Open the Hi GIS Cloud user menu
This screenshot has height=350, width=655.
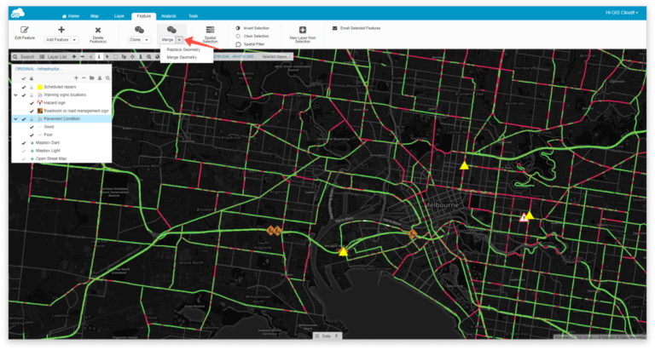[x=624, y=14]
